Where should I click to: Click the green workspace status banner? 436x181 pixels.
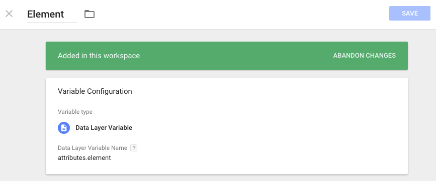click(227, 56)
